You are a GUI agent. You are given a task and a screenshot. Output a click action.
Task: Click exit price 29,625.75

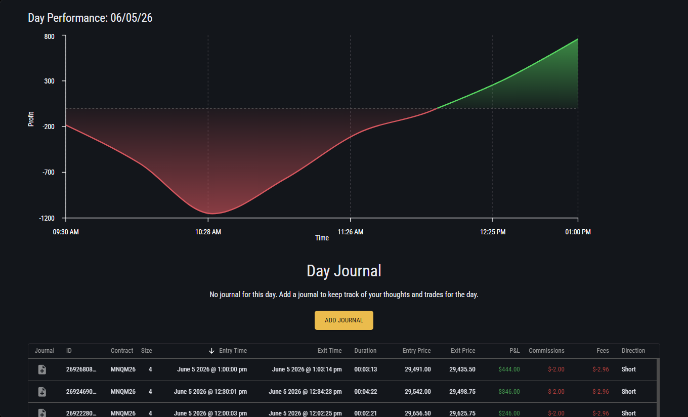tap(462, 413)
